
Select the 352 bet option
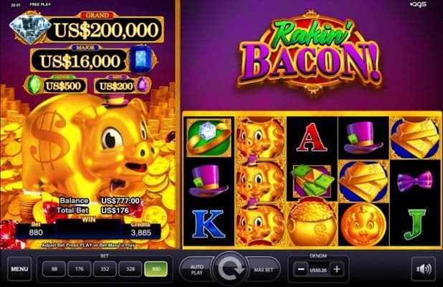(x=105, y=269)
